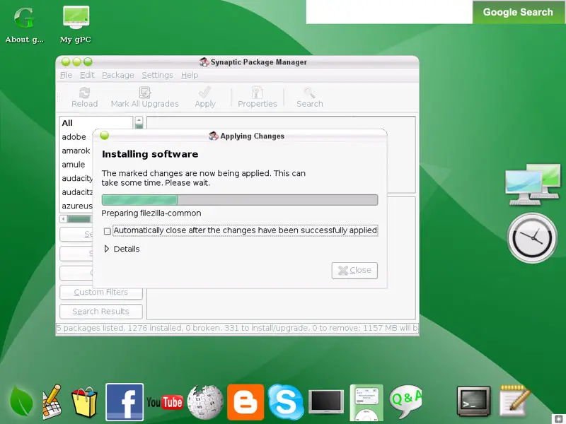Open the notepad with pencil dock icon
This screenshot has height=424, width=566.
click(x=514, y=401)
